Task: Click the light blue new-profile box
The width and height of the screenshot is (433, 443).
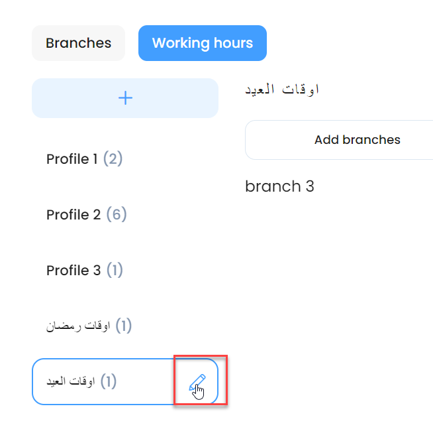Action: 125,98
